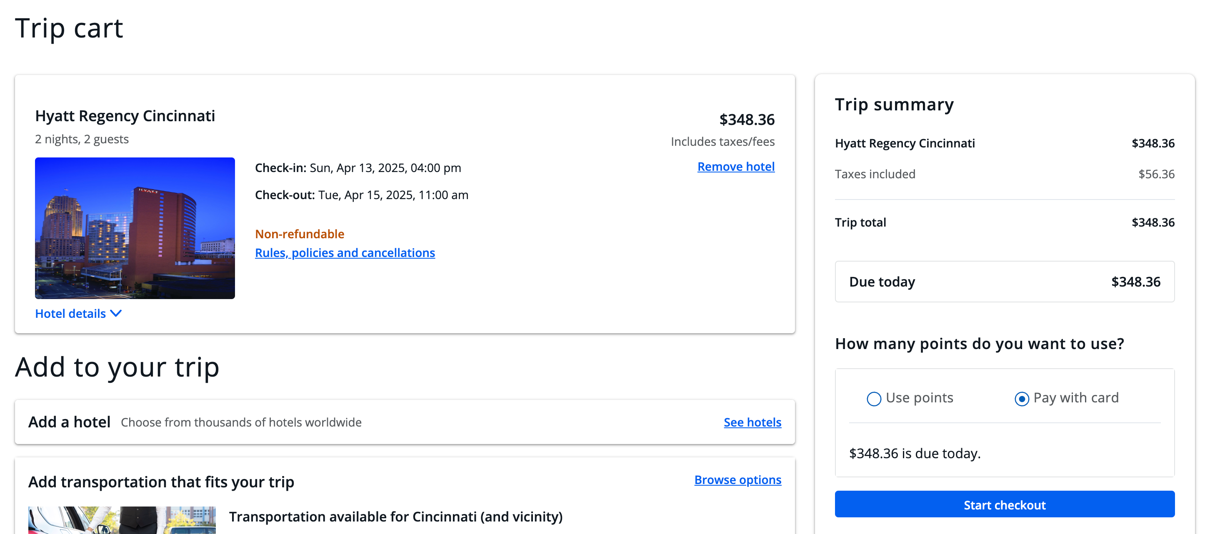This screenshot has width=1230, height=534.
Task: Click Browse options for transportation
Action: 737,480
